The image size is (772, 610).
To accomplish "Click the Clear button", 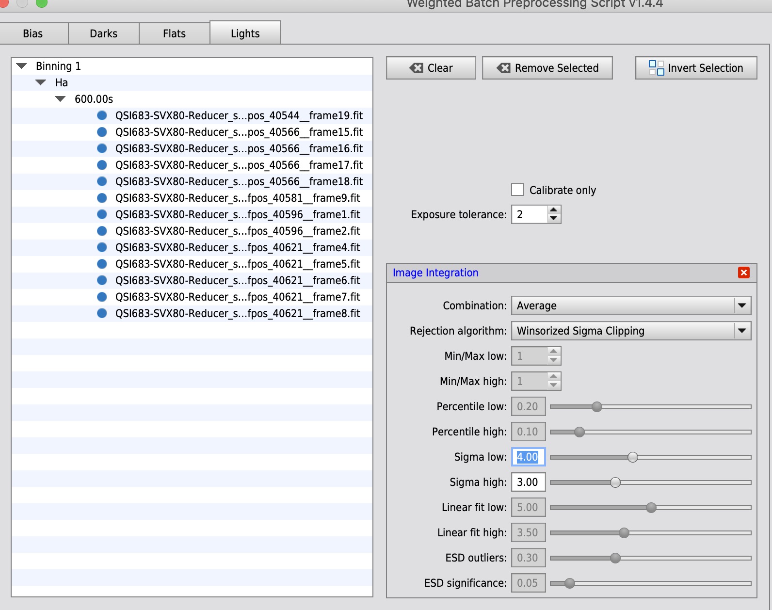I will point(431,68).
